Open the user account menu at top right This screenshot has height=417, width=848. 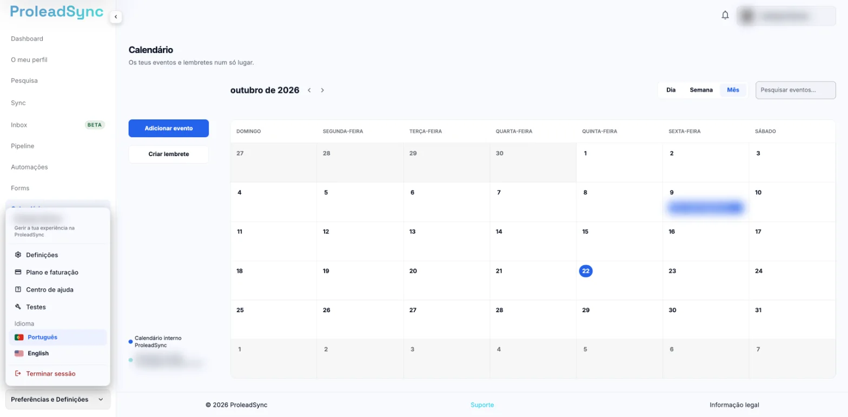pyautogui.click(x=786, y=16)
